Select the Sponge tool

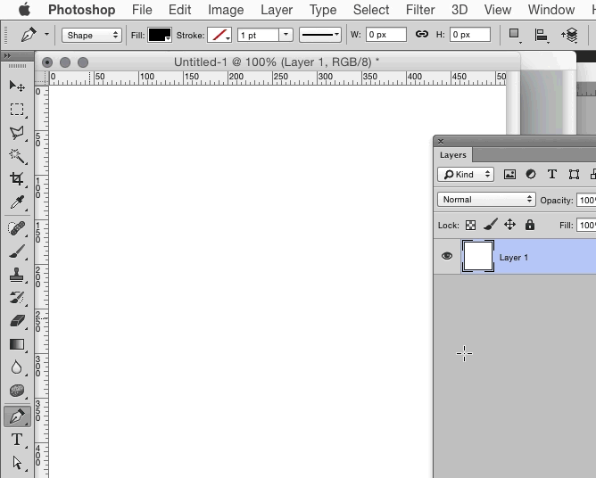pyautogui.click(x=17, y=391)
